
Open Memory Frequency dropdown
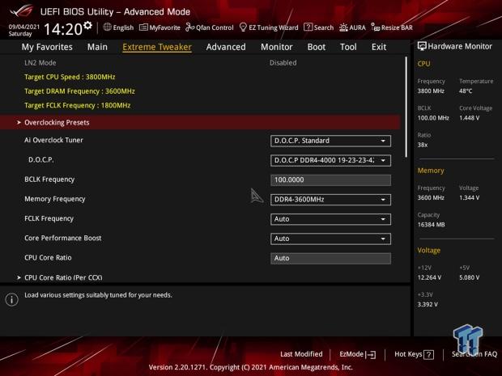coord(330,200)
